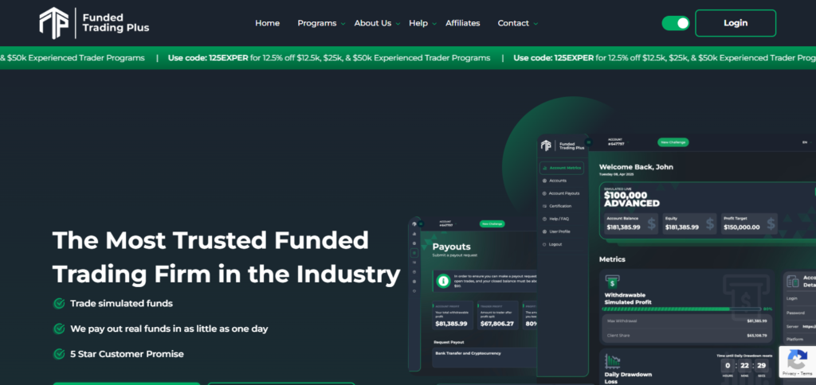Expand the About Us dropdown arrow
The width and height of the screenshot is (816, 385).
(398, 24)
